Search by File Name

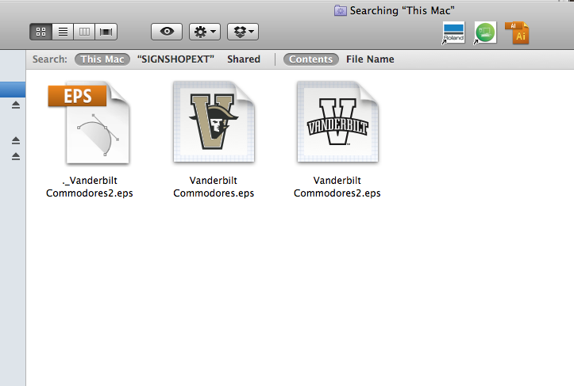(x=370, y=59)
